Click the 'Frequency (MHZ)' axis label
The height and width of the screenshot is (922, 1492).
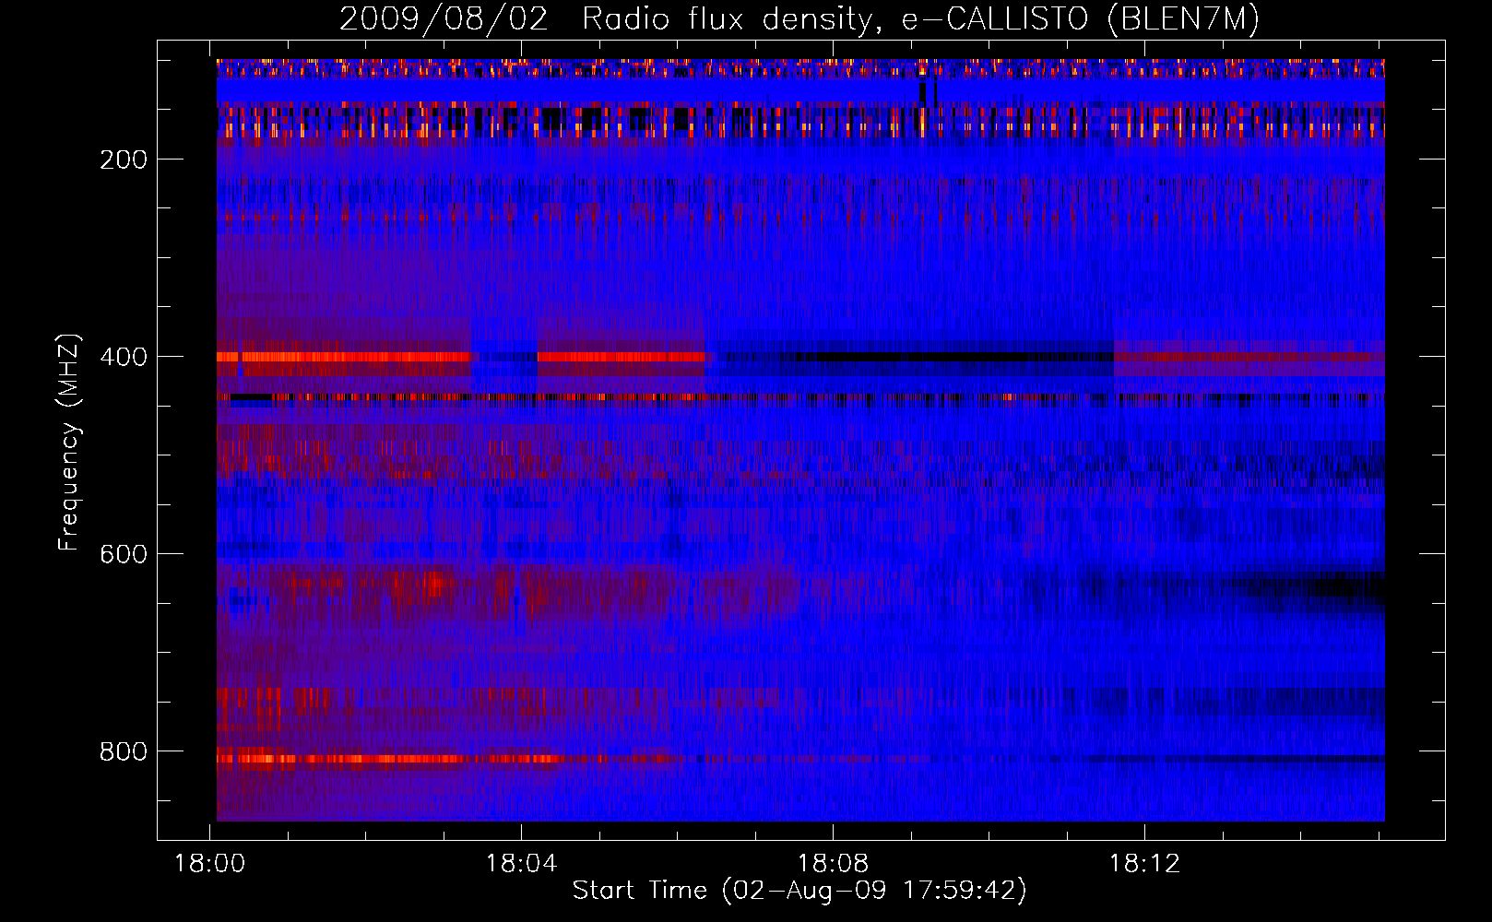[x=69, y=443]
